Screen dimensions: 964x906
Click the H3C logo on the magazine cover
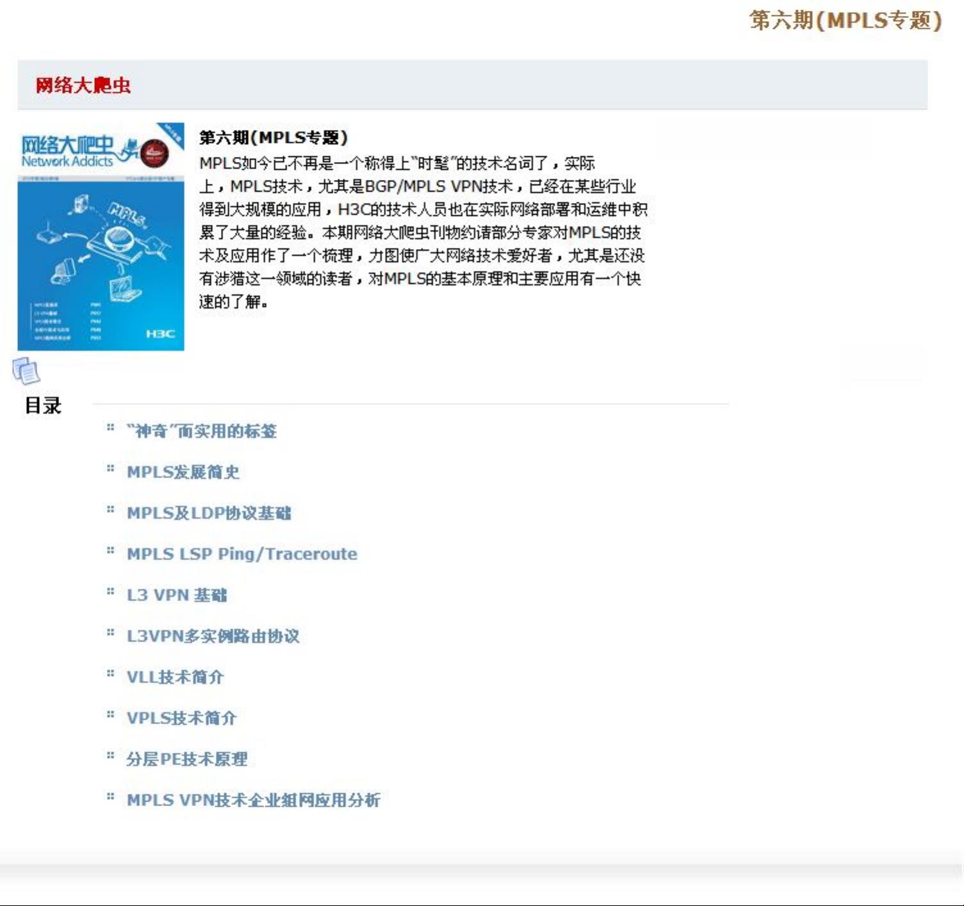pos(159,334)
